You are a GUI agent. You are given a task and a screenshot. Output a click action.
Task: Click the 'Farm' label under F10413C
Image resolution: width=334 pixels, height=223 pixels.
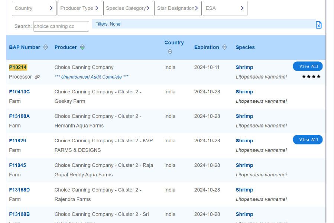[15, 101]
